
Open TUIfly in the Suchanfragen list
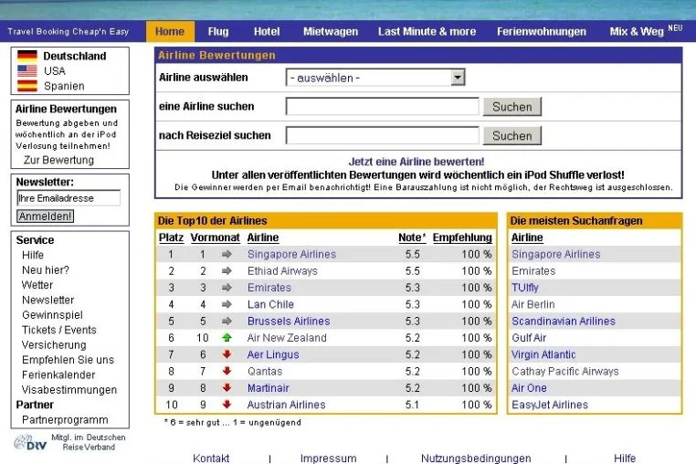click(525, 288)
